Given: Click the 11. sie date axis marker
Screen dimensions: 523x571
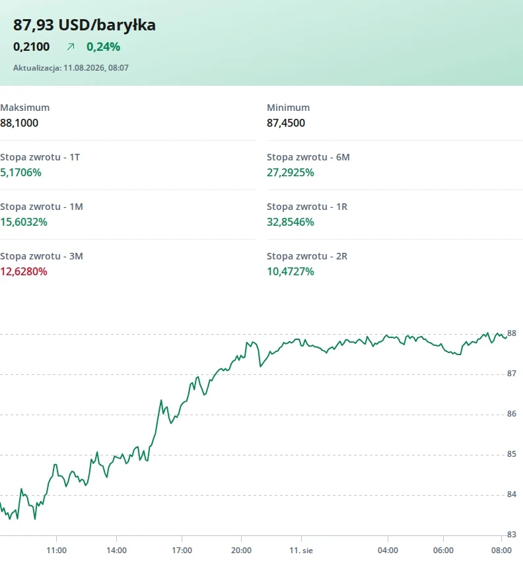Looking at the screenshot, I should pos(301,551).
